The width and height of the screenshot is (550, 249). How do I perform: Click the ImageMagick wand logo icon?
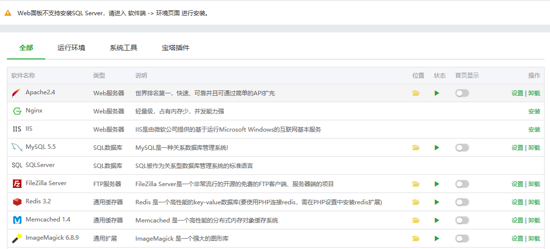(17, 238)
